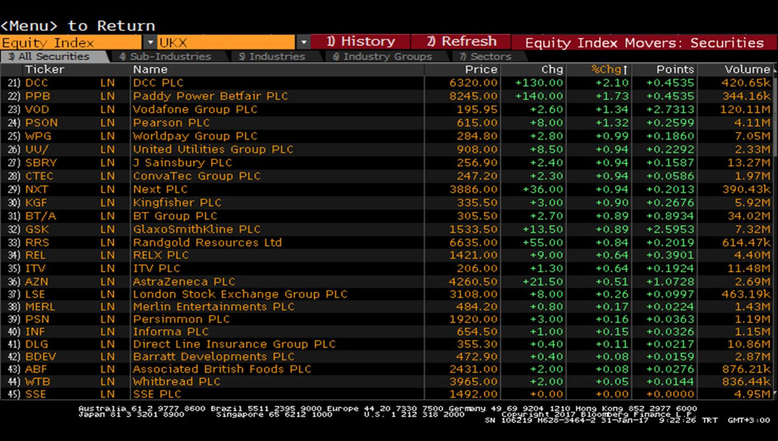Switch to the Industry Groups tab

pos(382,56)
